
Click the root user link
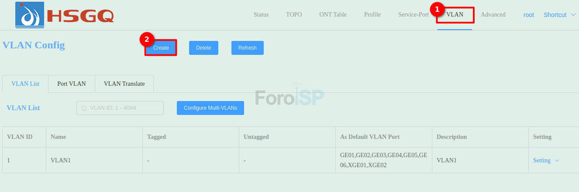pyautogui.click(x=529, y=15)
